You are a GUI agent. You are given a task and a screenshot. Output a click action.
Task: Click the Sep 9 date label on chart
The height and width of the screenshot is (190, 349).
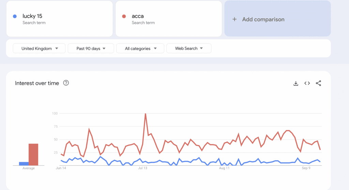(306, 168)
